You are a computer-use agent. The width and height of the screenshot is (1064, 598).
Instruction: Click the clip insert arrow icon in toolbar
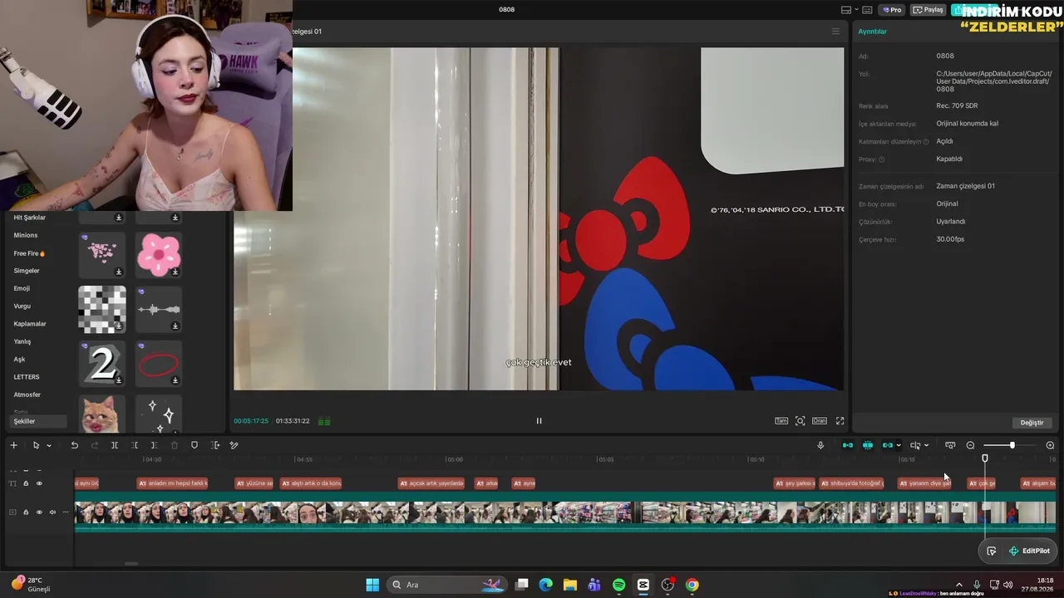coord(214,445)
